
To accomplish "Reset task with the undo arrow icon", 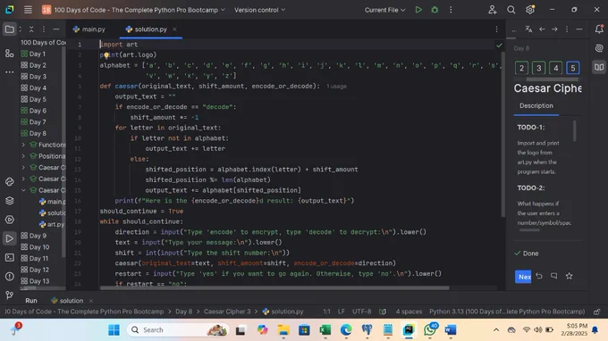I will point(539,276).
